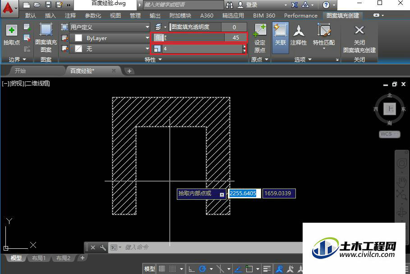Screen dimensions: 410x274
Task: Toggle polar tracking in status bar
Action: pos(203,269)
